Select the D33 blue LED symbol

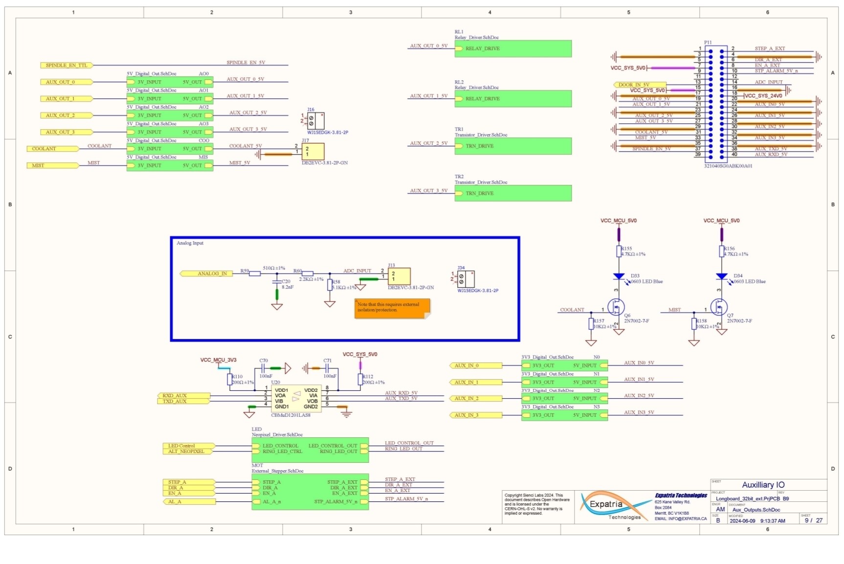(x=619, y=276)
